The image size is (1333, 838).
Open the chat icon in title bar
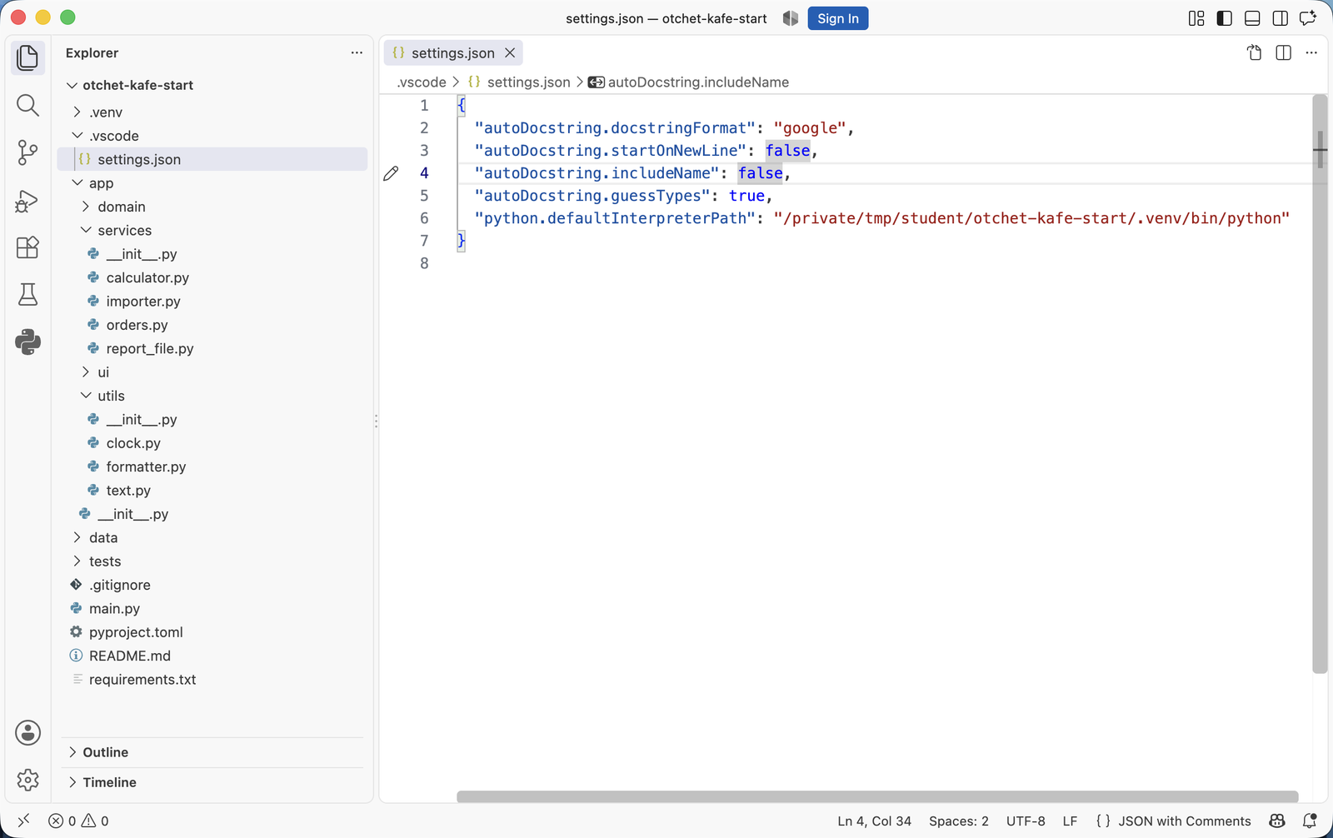pyautogui.click(x=1308, y=18)
